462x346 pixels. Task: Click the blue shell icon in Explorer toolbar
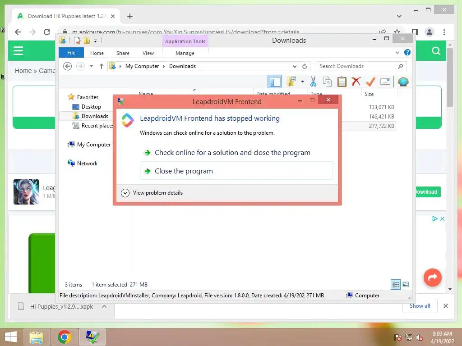(403, 82)
